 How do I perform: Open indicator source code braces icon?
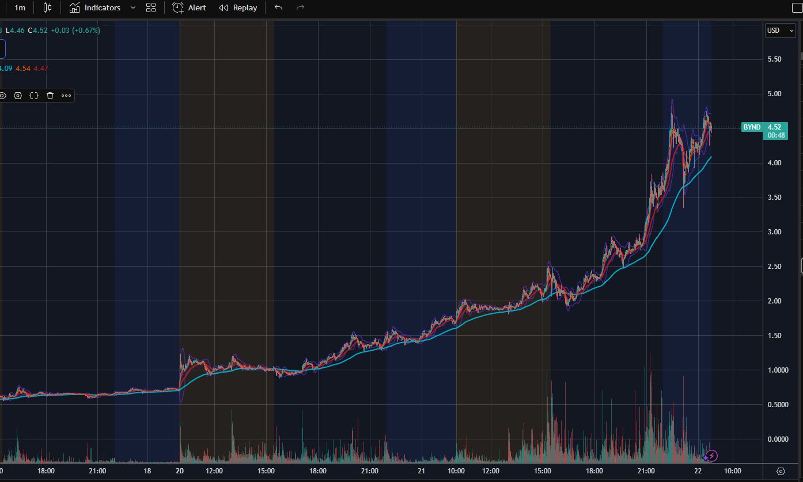[x=34, y=96]
